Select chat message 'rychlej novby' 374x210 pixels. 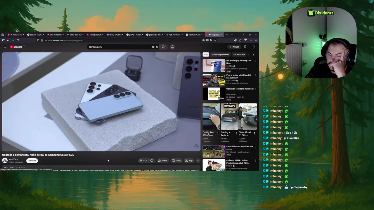[298, 187]
